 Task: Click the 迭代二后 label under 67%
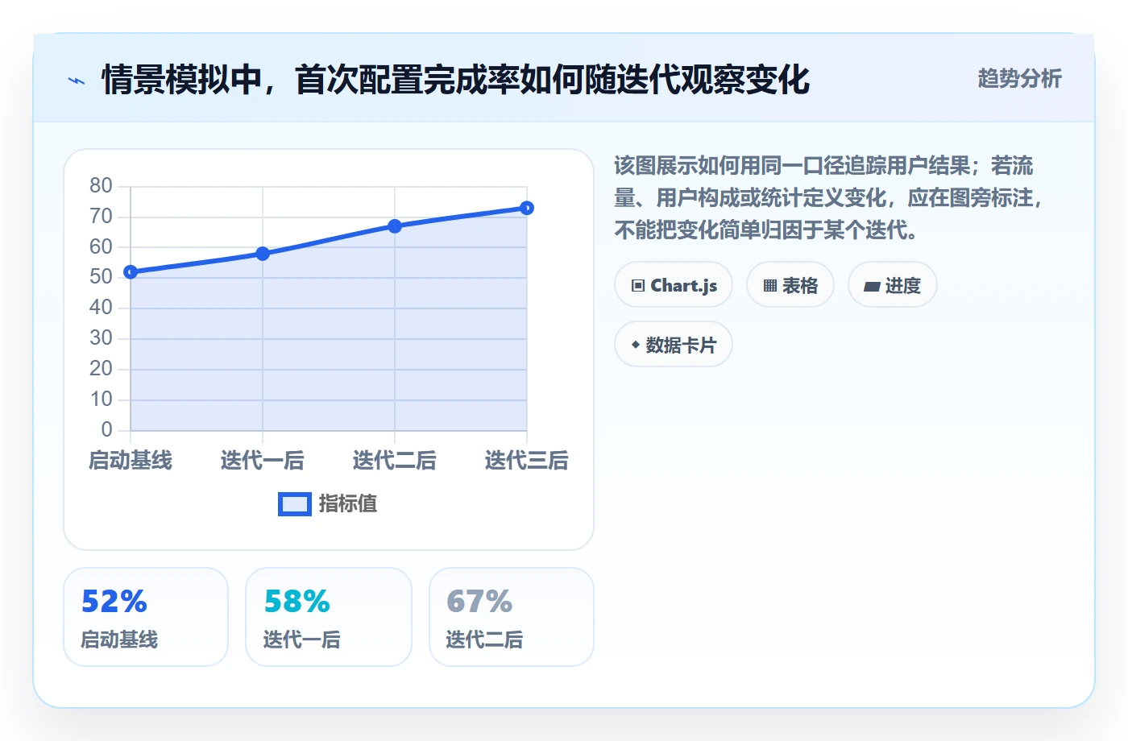click(485, 640)
